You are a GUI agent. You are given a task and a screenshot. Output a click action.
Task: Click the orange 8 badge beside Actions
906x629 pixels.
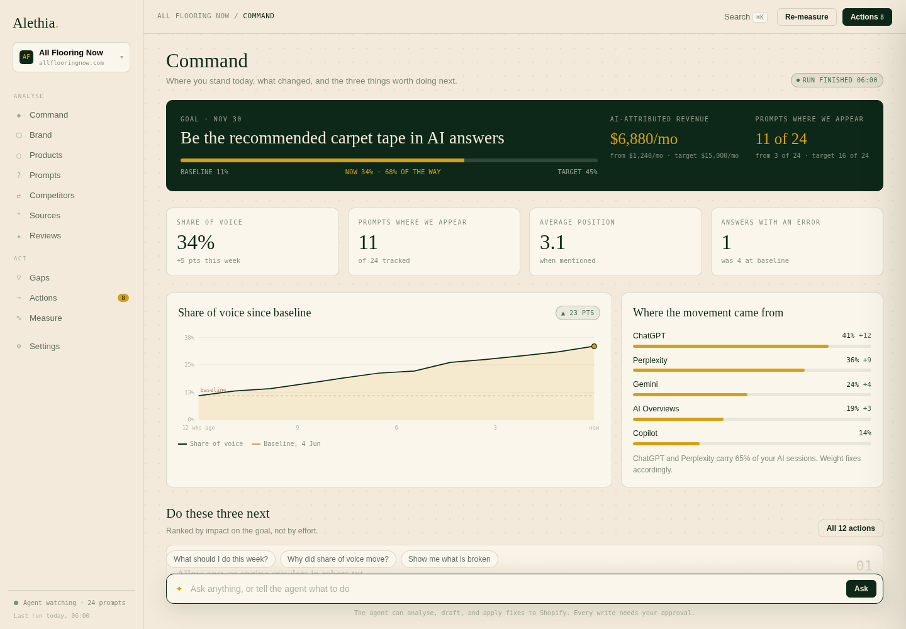(x=123, y=298)
